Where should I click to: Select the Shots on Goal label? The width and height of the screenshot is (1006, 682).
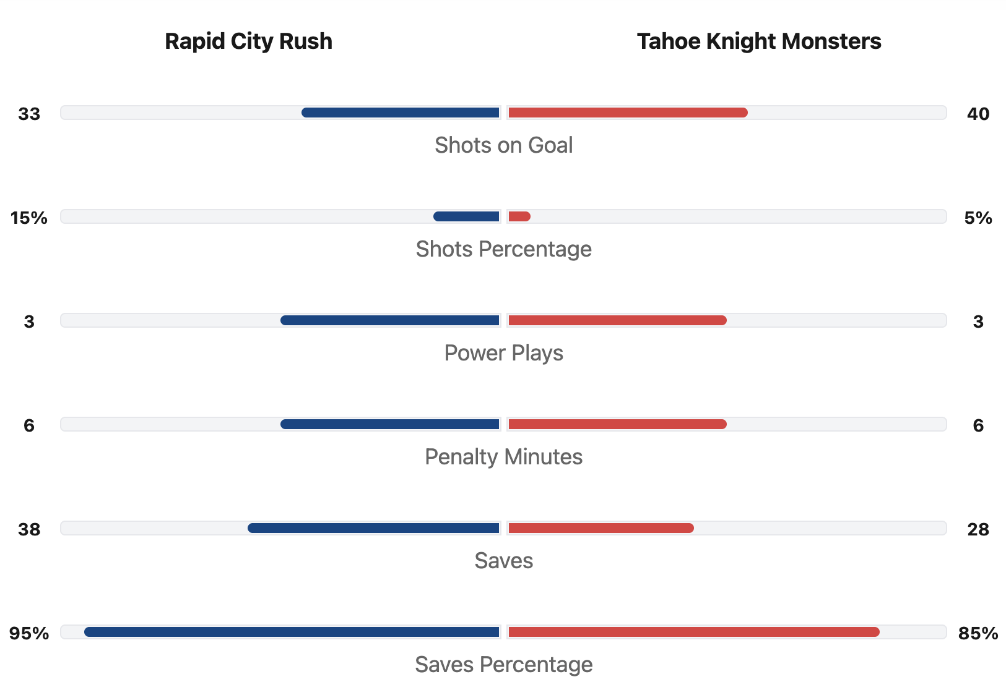pyautogui.click(x=503, y=145)
